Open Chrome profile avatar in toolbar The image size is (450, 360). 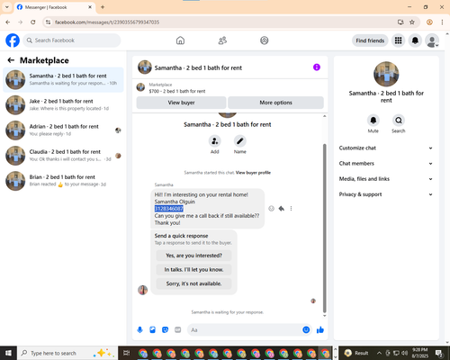(429, 22)
